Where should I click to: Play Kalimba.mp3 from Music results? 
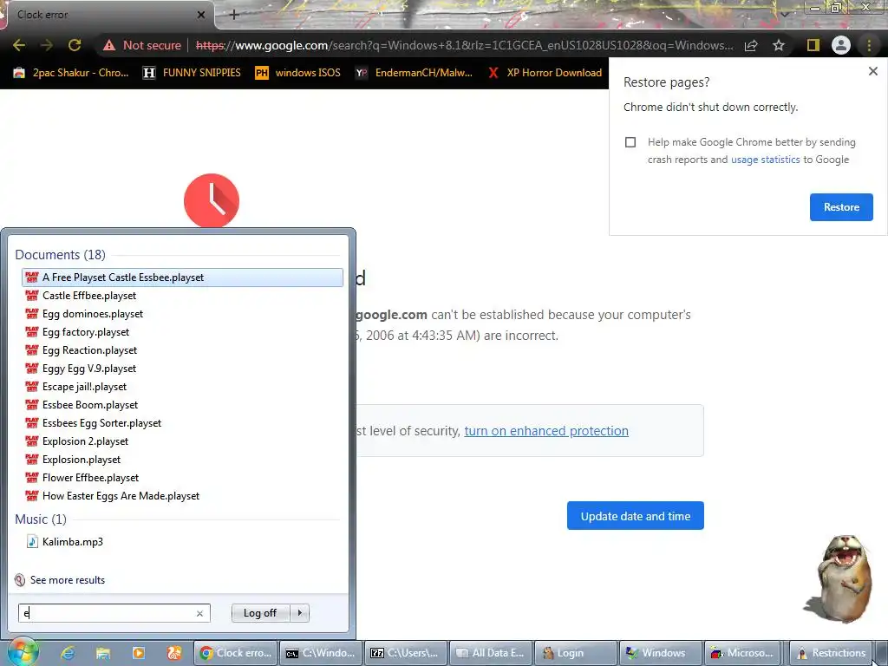tap(182, 542)
